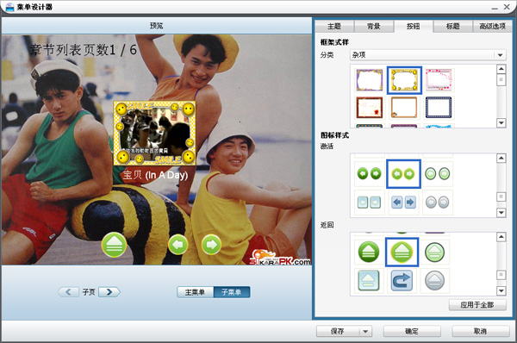
Task: Select the dark blue dotted frame style
Action: 439,108
